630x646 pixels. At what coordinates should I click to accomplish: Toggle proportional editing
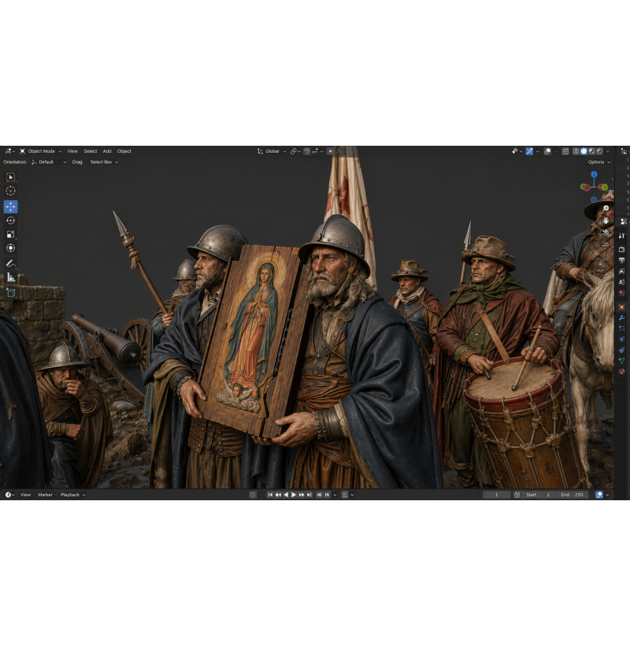pyautogui.click(x=330, y=151)
